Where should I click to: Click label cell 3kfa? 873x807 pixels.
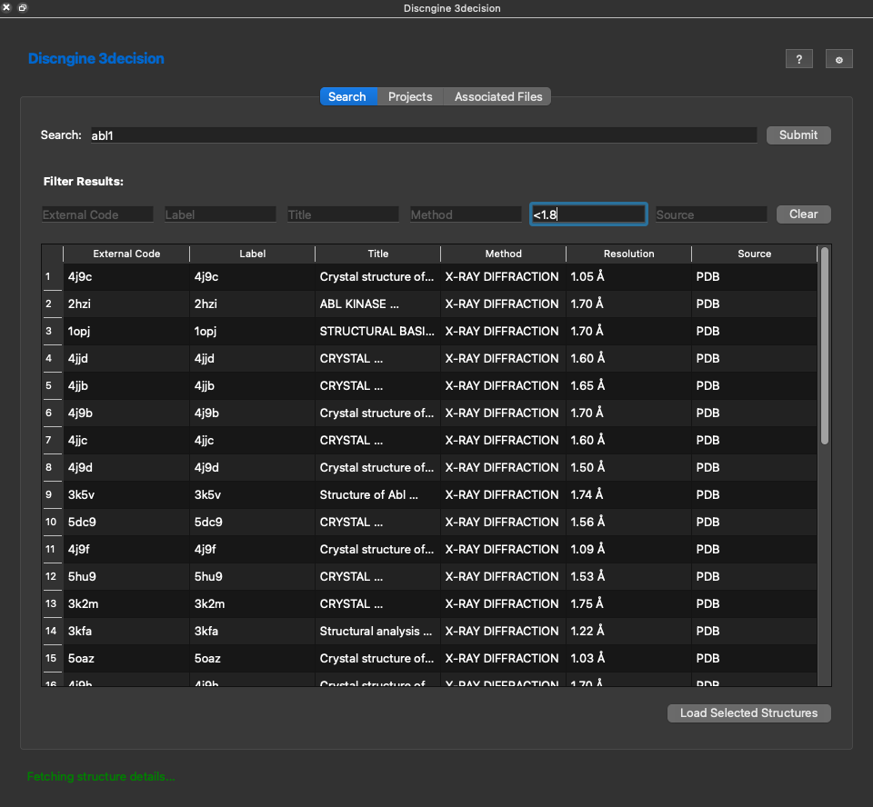pyautogui.click(x=252, y=631)
